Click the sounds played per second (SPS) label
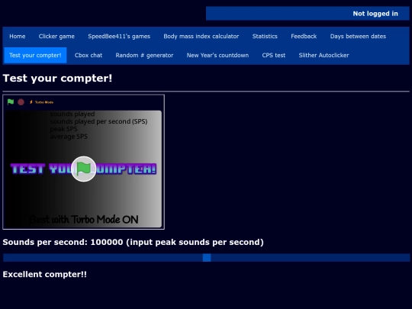The height and width of the screenshot is (309, 412). click(x=98, y=121)
